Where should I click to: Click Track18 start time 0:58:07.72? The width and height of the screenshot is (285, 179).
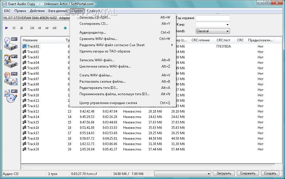(x=87, y=139)
